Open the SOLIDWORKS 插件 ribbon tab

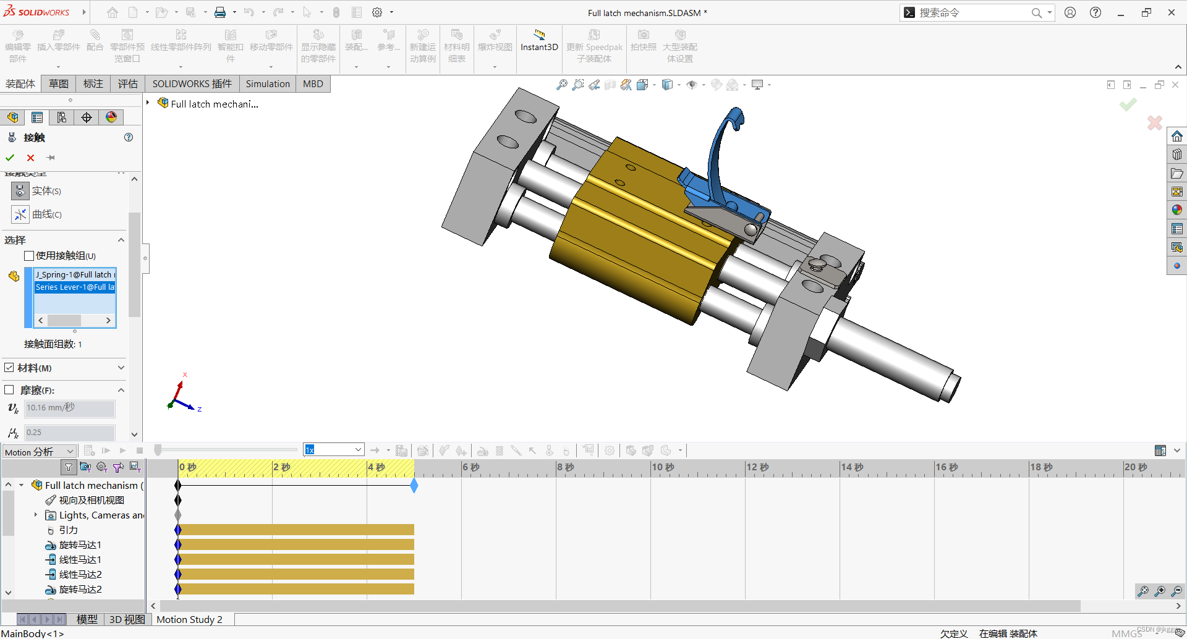click(192, 83)
